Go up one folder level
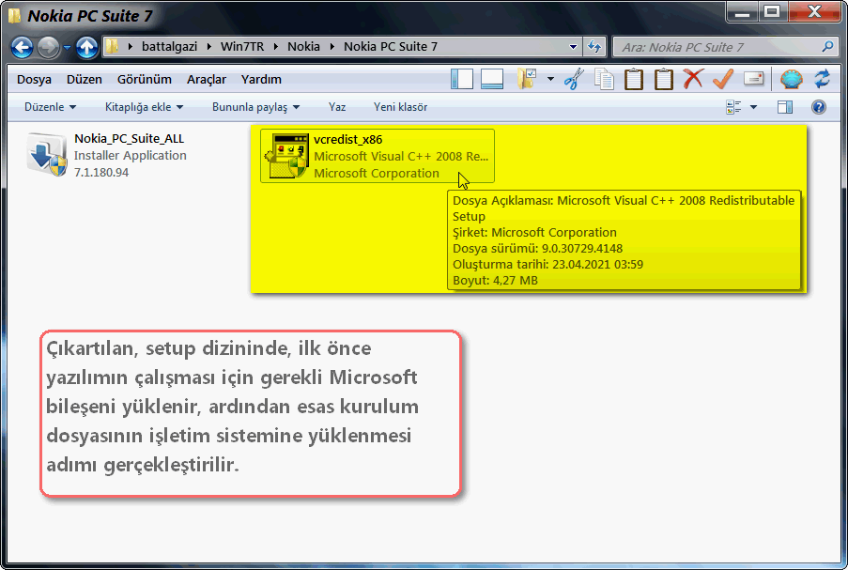848x570 pixels. point(86,48)
